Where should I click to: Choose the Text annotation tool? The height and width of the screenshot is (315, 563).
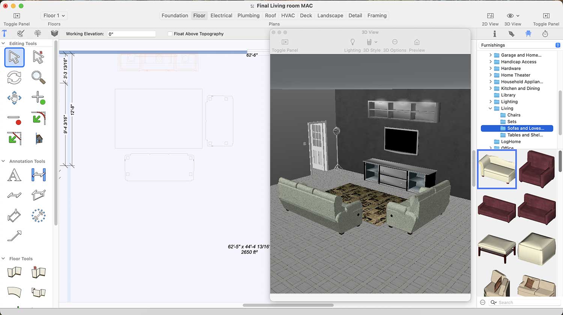pos(14,175)
